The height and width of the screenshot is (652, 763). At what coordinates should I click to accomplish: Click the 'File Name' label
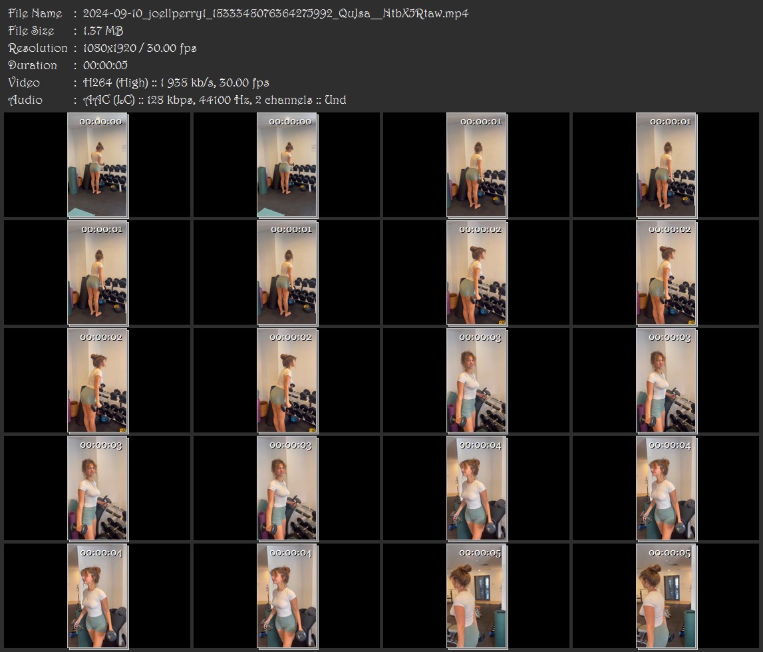click(35, 13)
